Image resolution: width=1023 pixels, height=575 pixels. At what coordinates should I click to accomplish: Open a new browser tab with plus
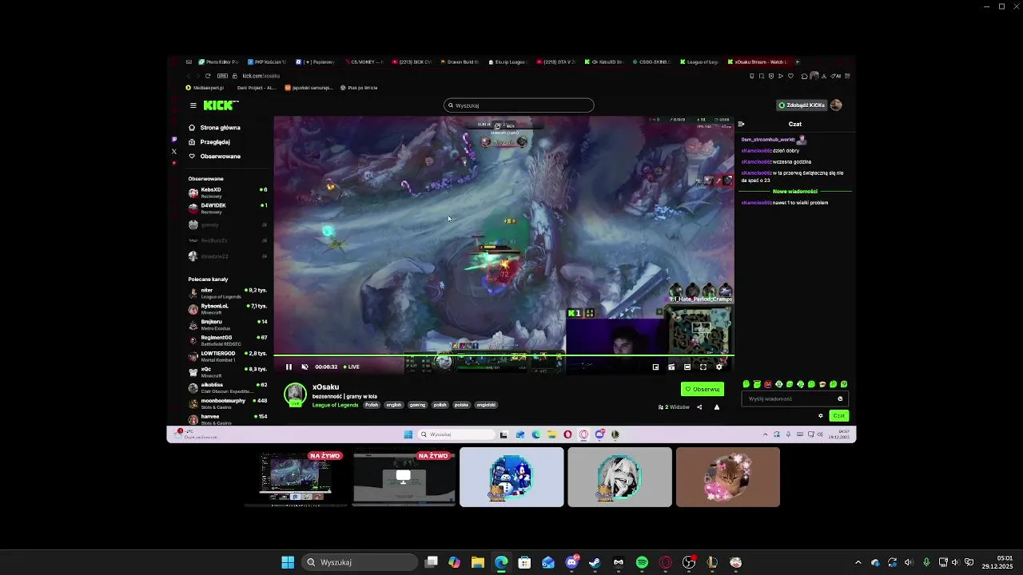coord(797,61)
